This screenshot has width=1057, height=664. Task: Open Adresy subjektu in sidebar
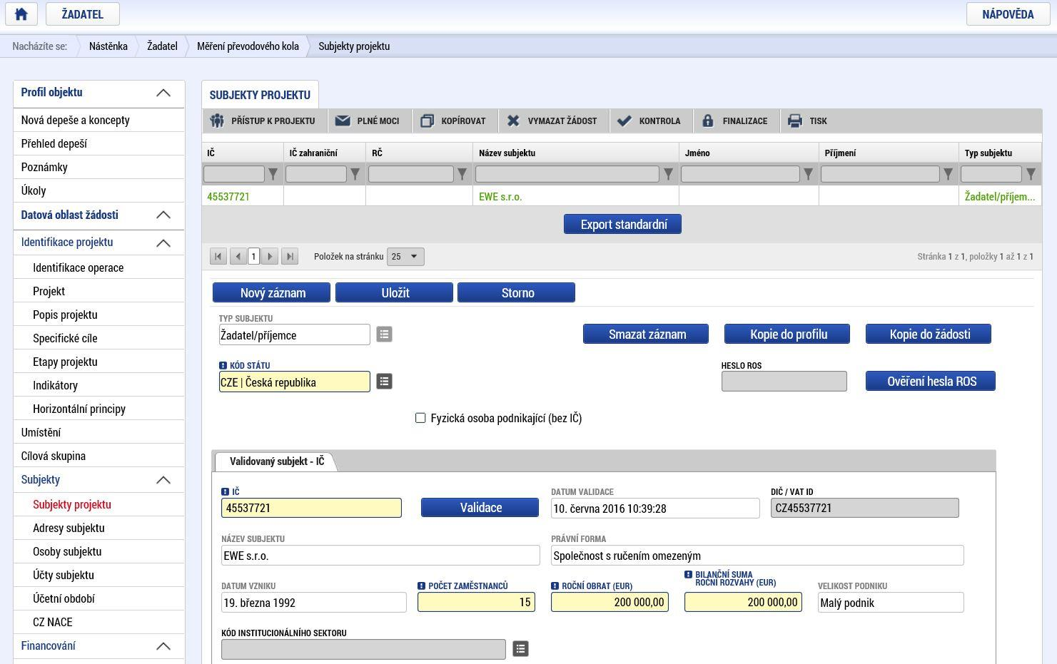[x=69, y=528]
